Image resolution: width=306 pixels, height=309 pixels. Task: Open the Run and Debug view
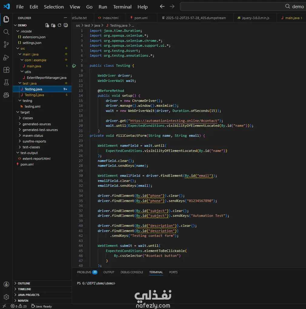[6, 57]
